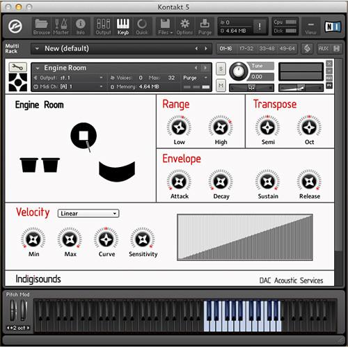The height and width of the screenshot is (348, 348).
Task: Open the Output st.1 dropdown
Action: coord(69,78)
